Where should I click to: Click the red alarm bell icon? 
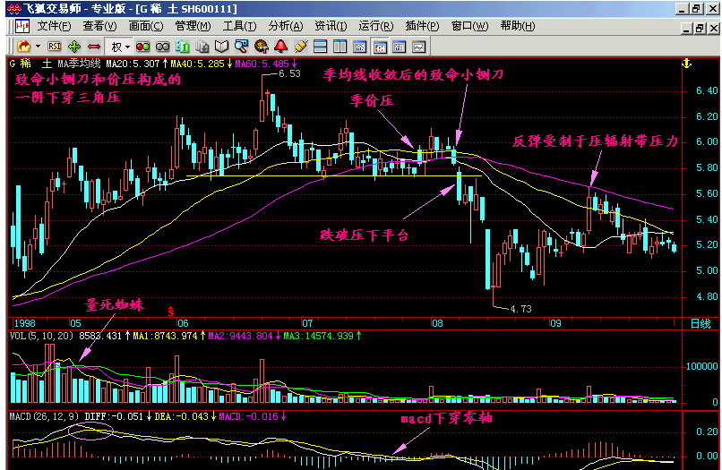(x=281, y=47)
